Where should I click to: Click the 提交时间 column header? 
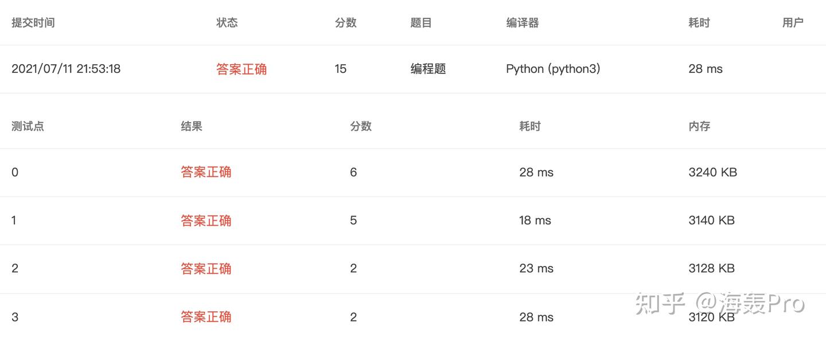pyautogui.click(x=33, y=23)
